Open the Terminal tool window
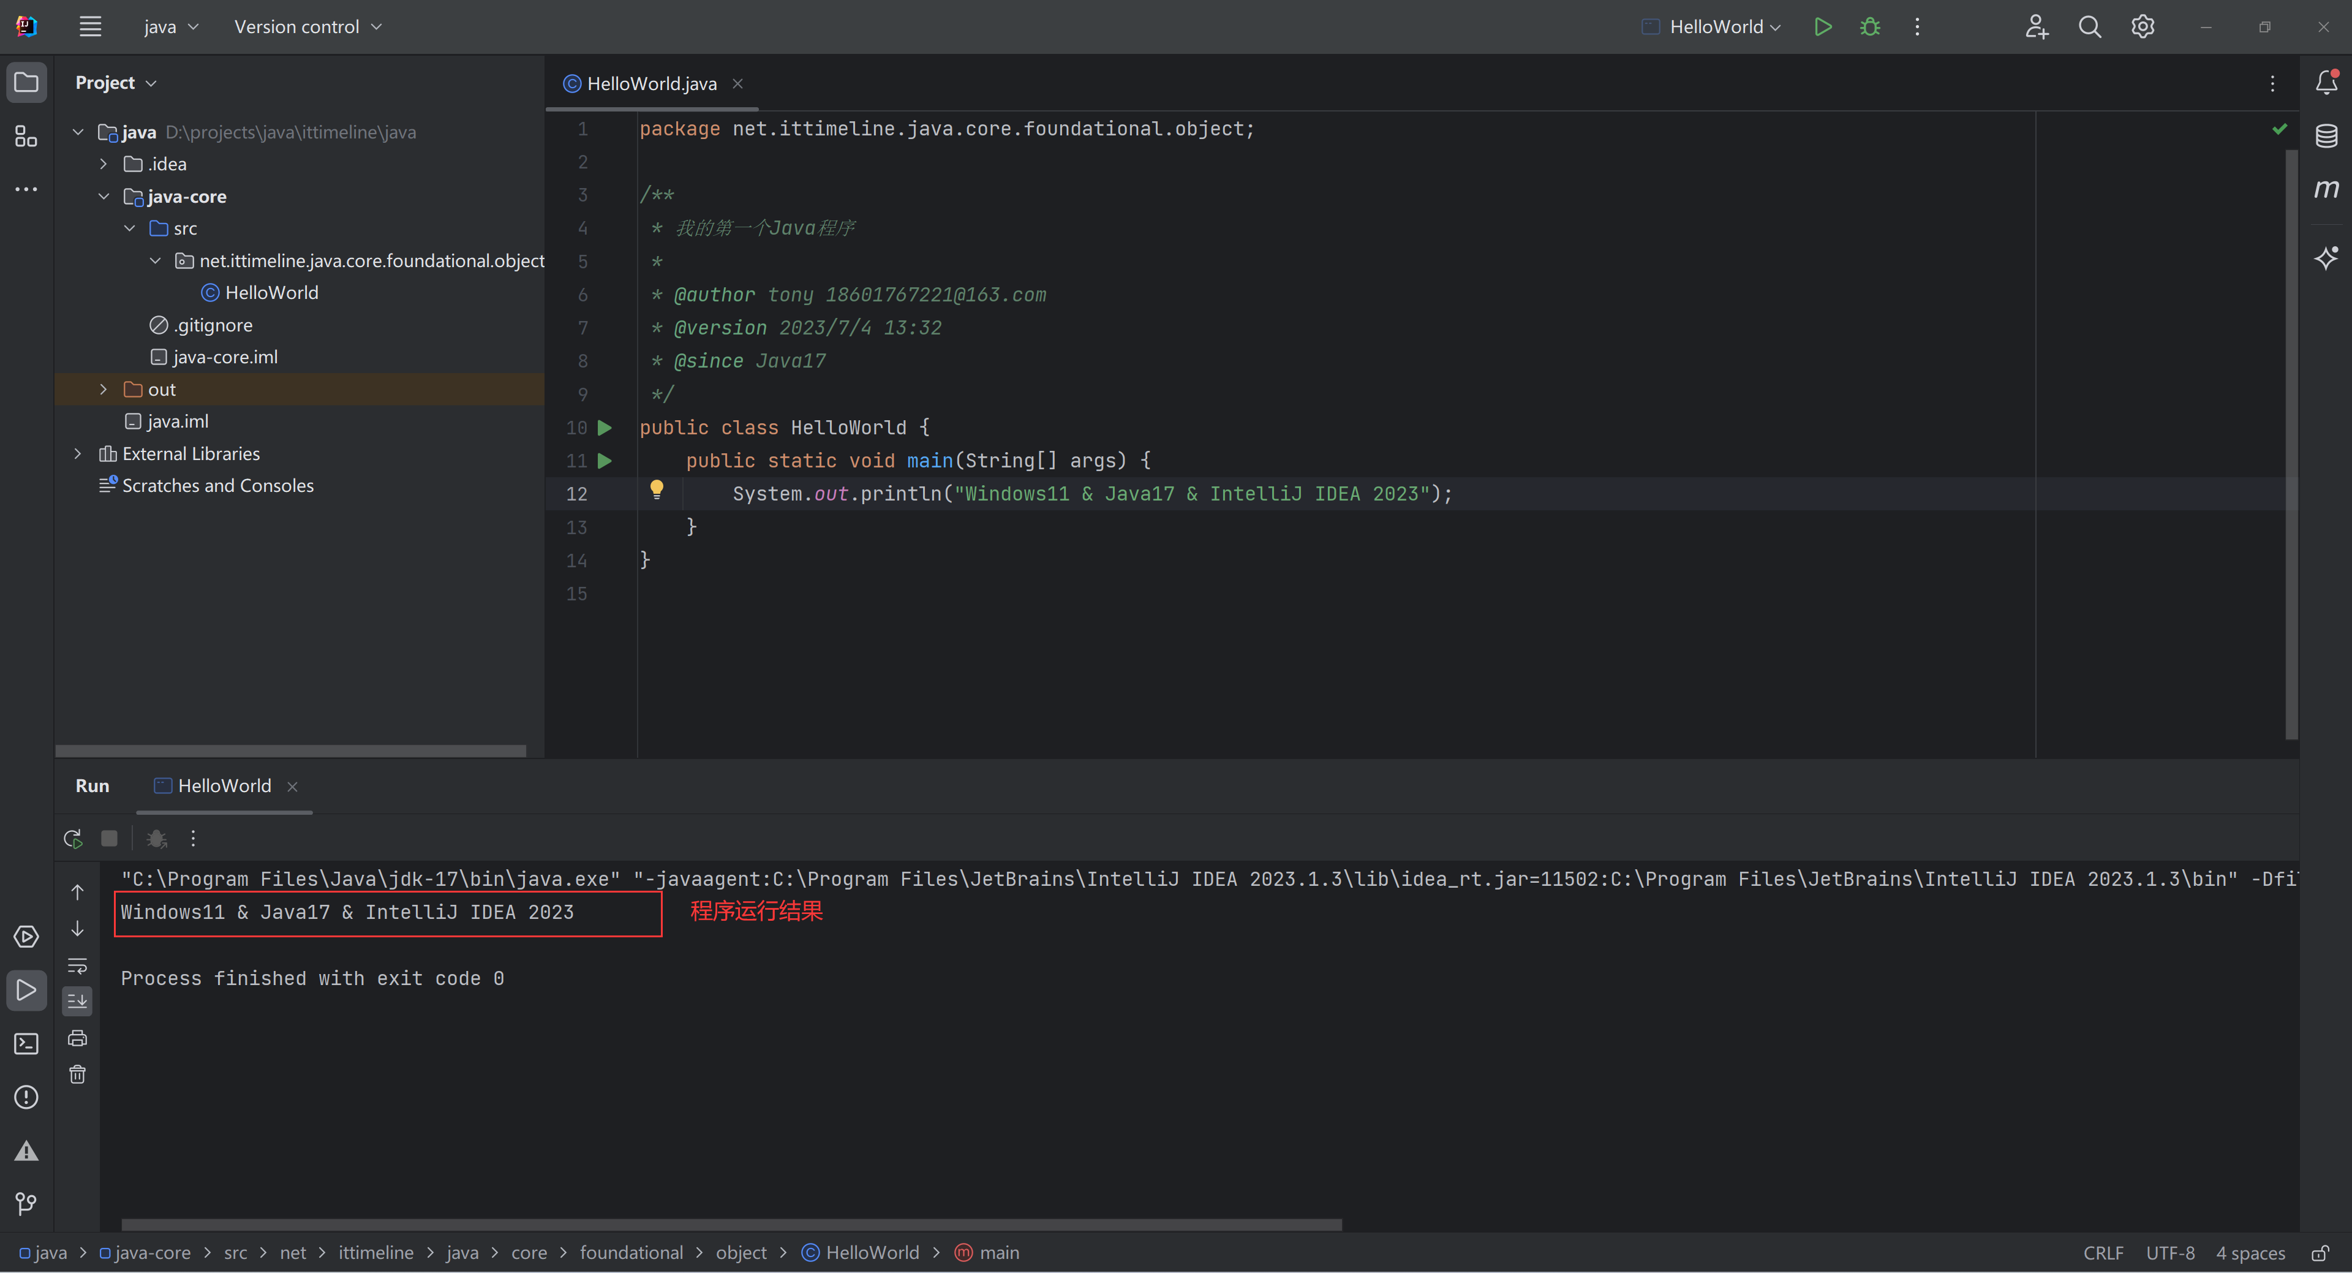 [26, 1044]
